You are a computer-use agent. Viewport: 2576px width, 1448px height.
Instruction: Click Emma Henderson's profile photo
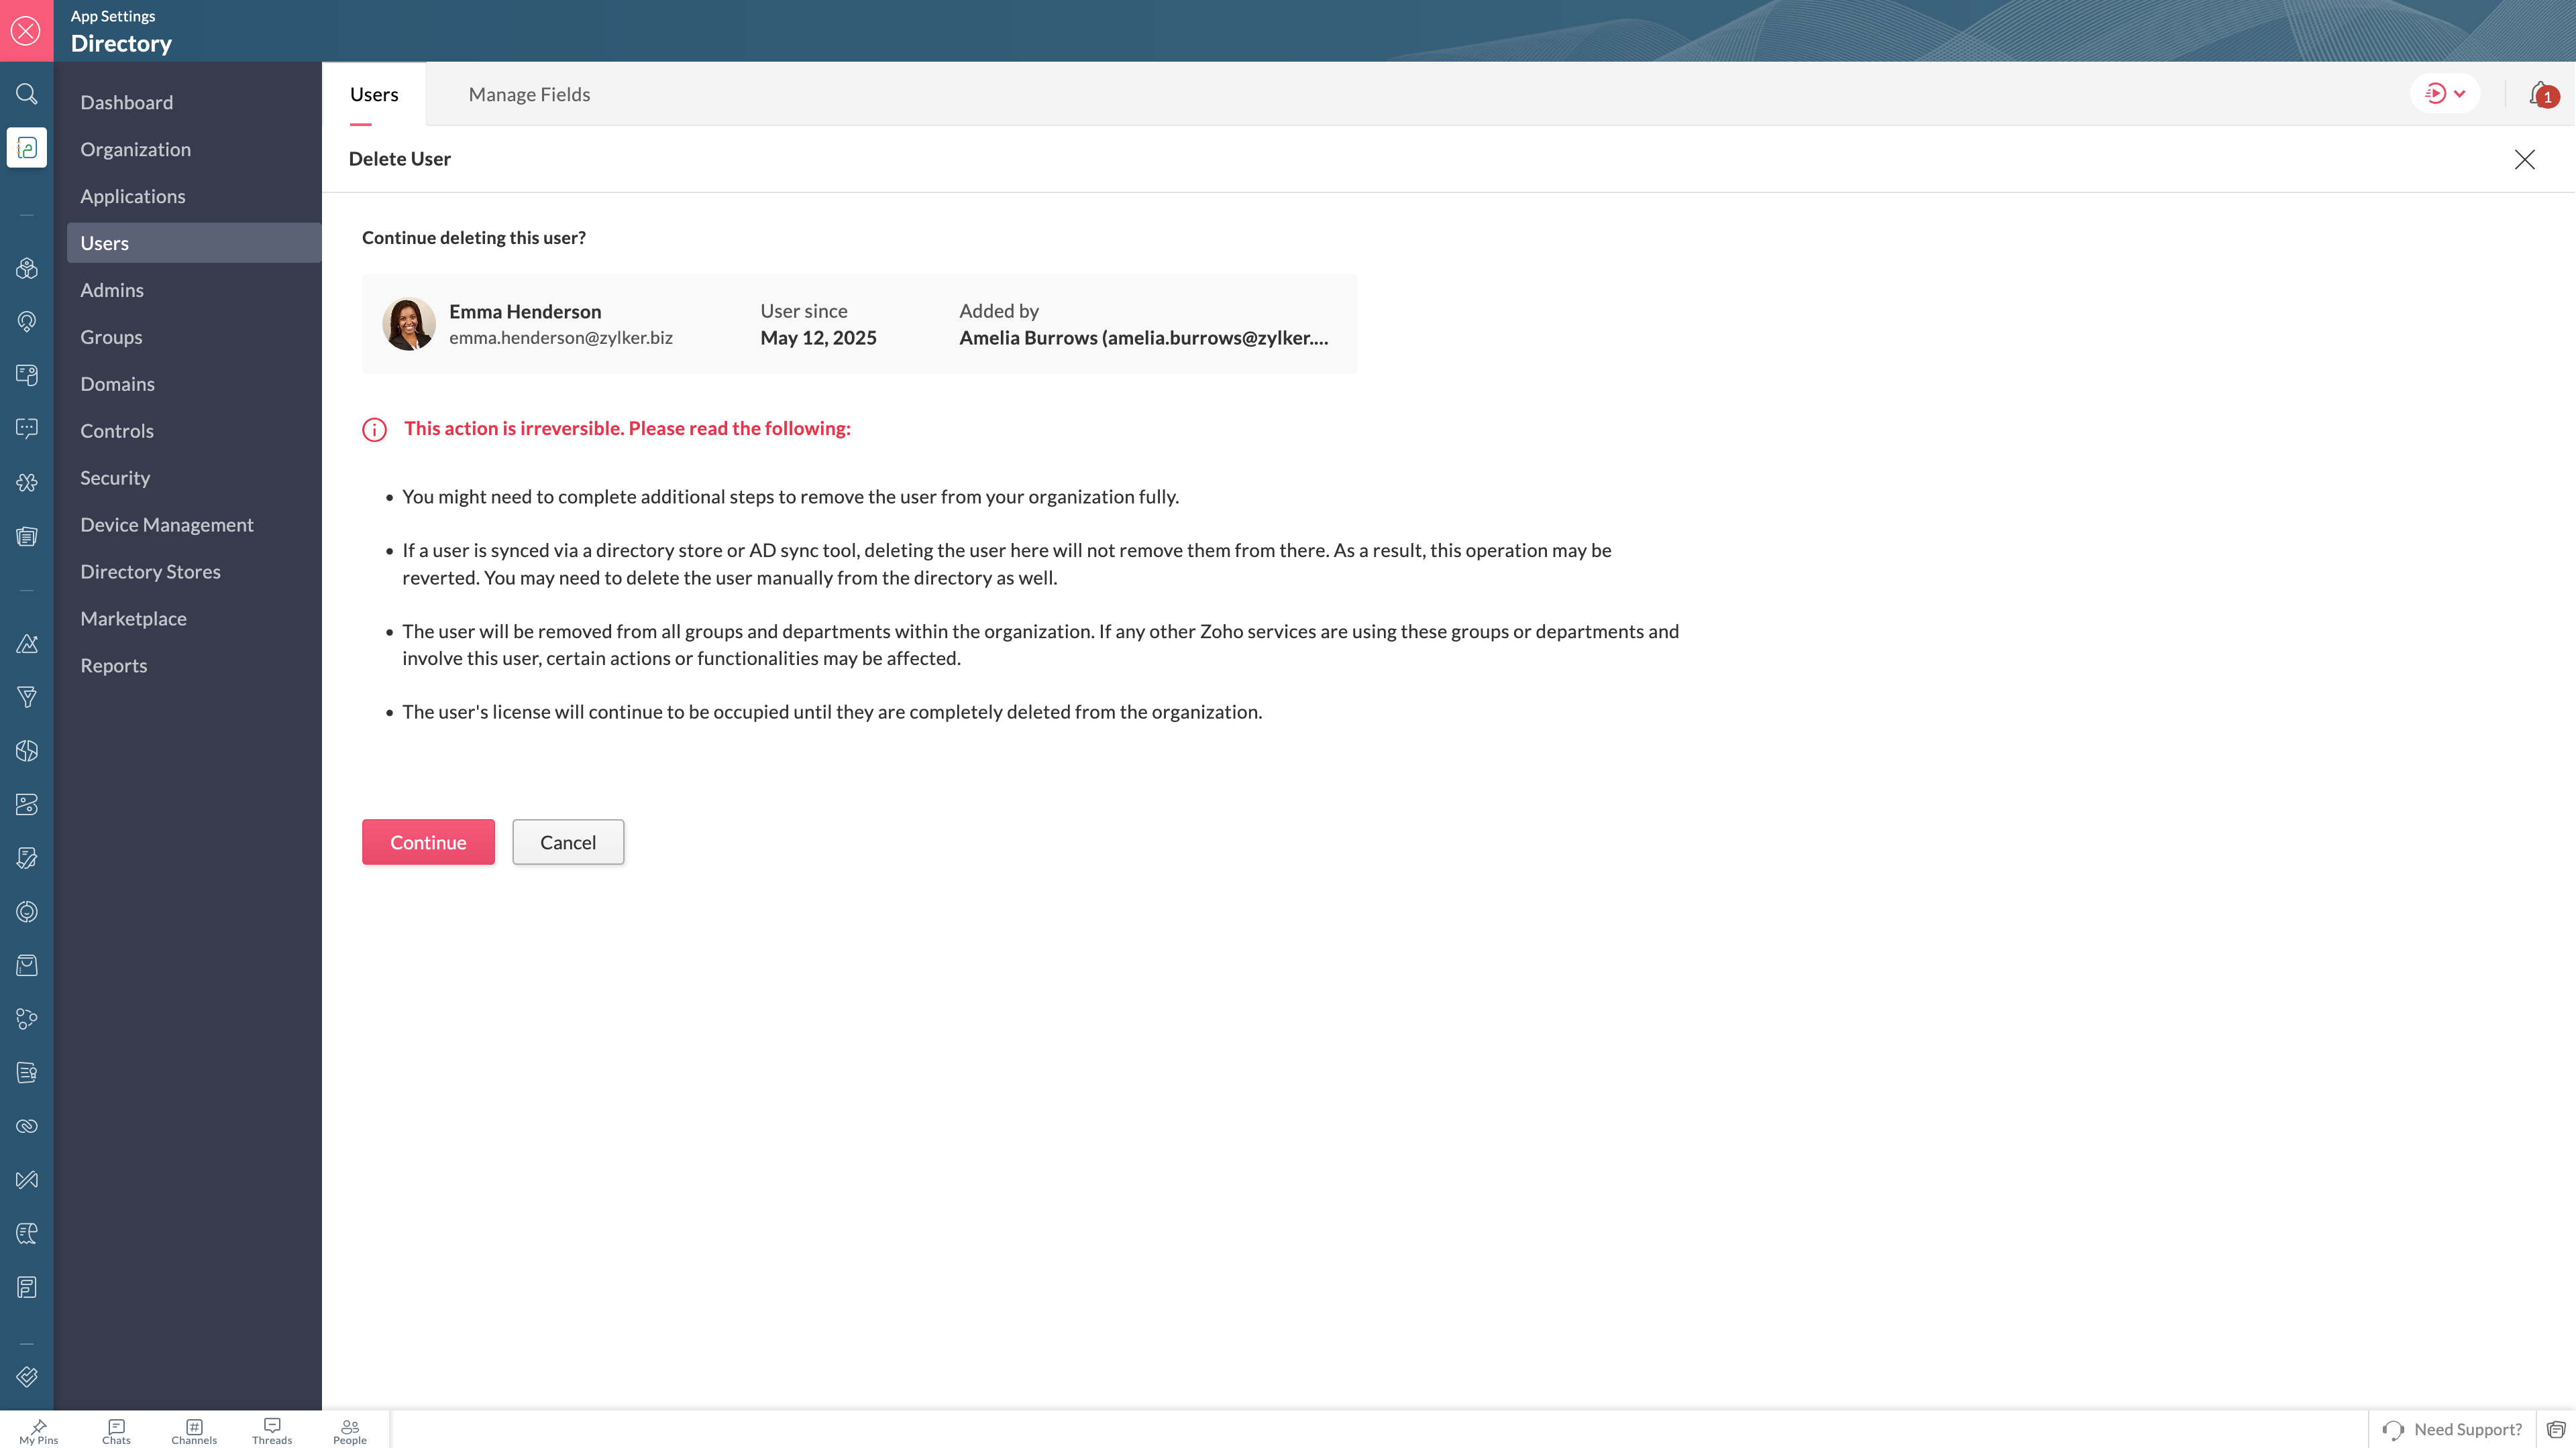pos(409,324)
